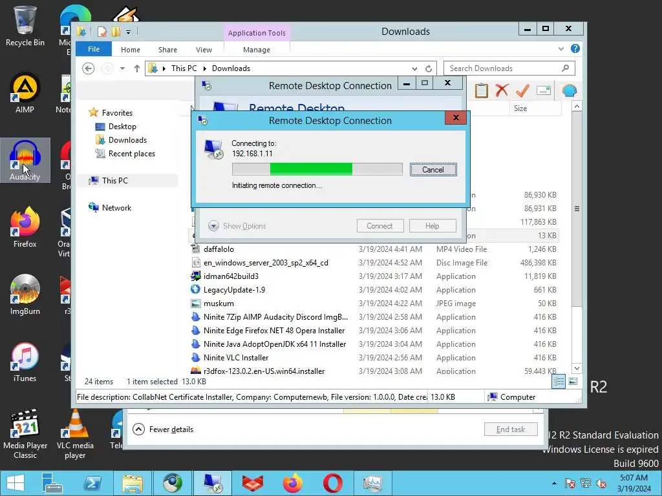Click the blue shell globe icon
This screenshot has height=496, width=662.
point(570,90)
